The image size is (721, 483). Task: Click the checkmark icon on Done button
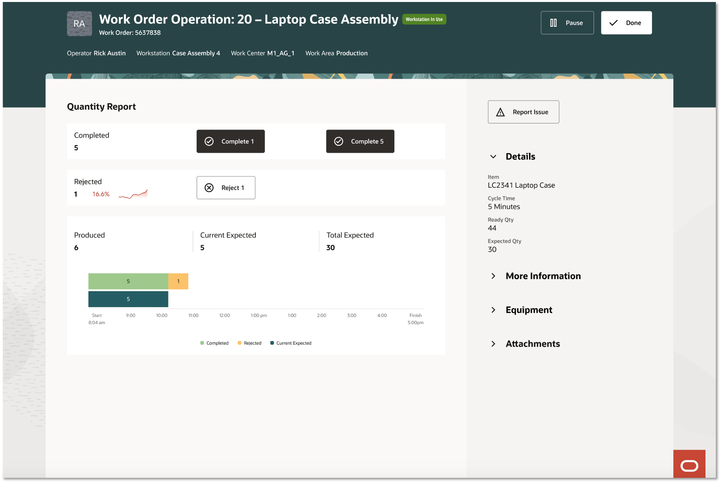612,23
